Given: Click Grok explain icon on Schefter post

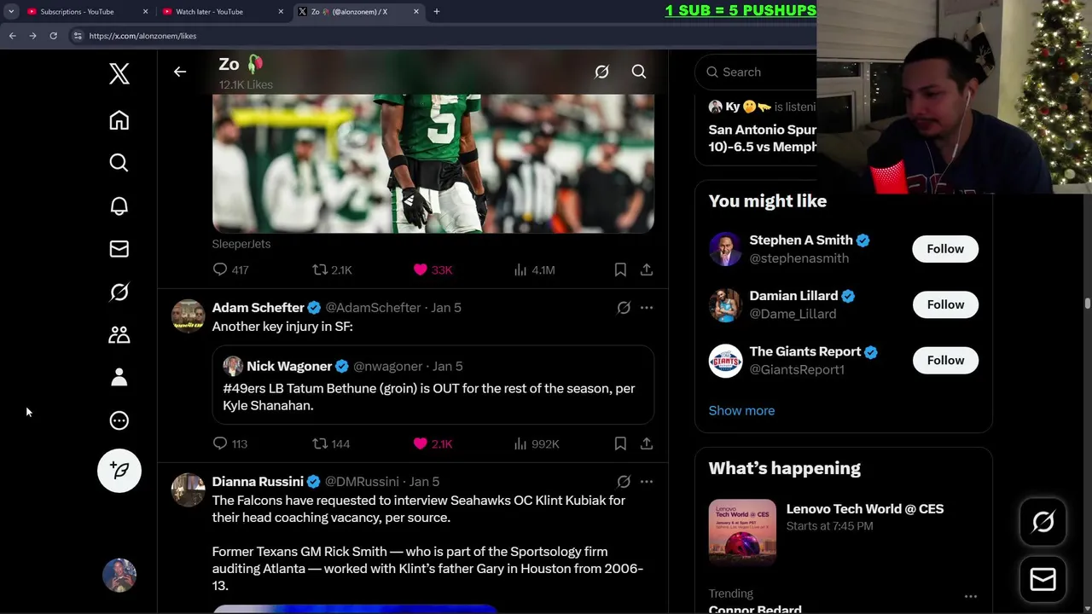Looking at the screenshot, I should [624, 308].
